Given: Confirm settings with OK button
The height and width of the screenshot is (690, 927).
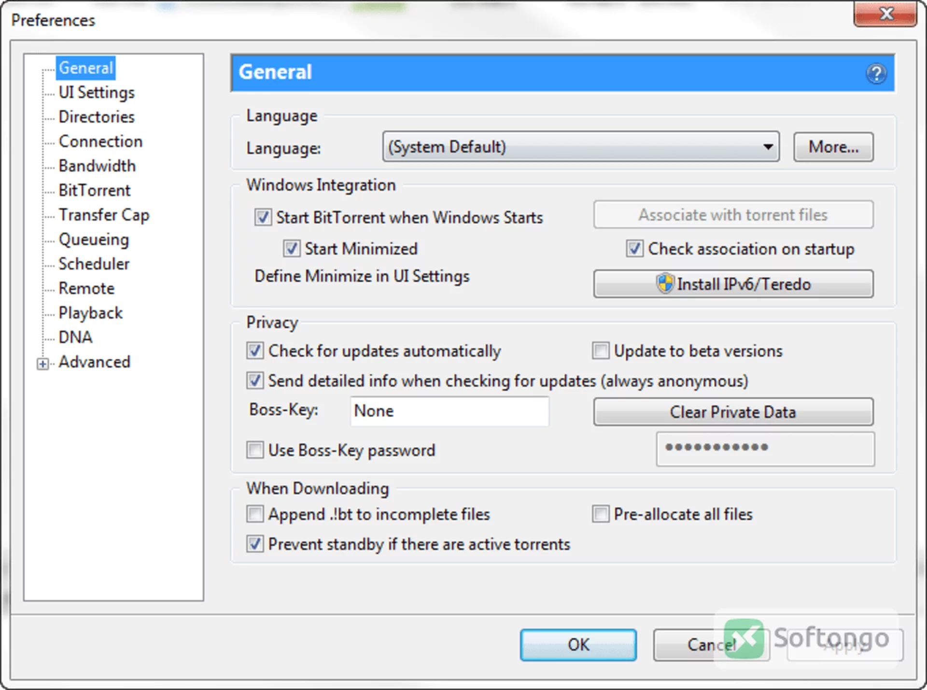Looking at the screenshot, I should pos(578,645).
